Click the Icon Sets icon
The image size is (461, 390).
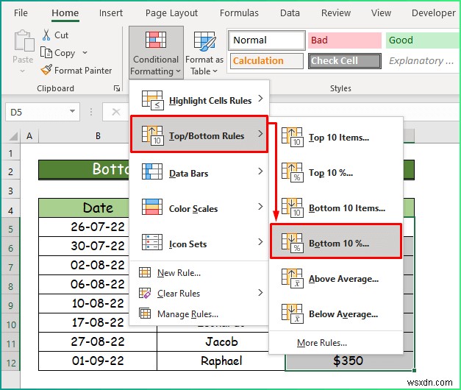pos(152,242)
